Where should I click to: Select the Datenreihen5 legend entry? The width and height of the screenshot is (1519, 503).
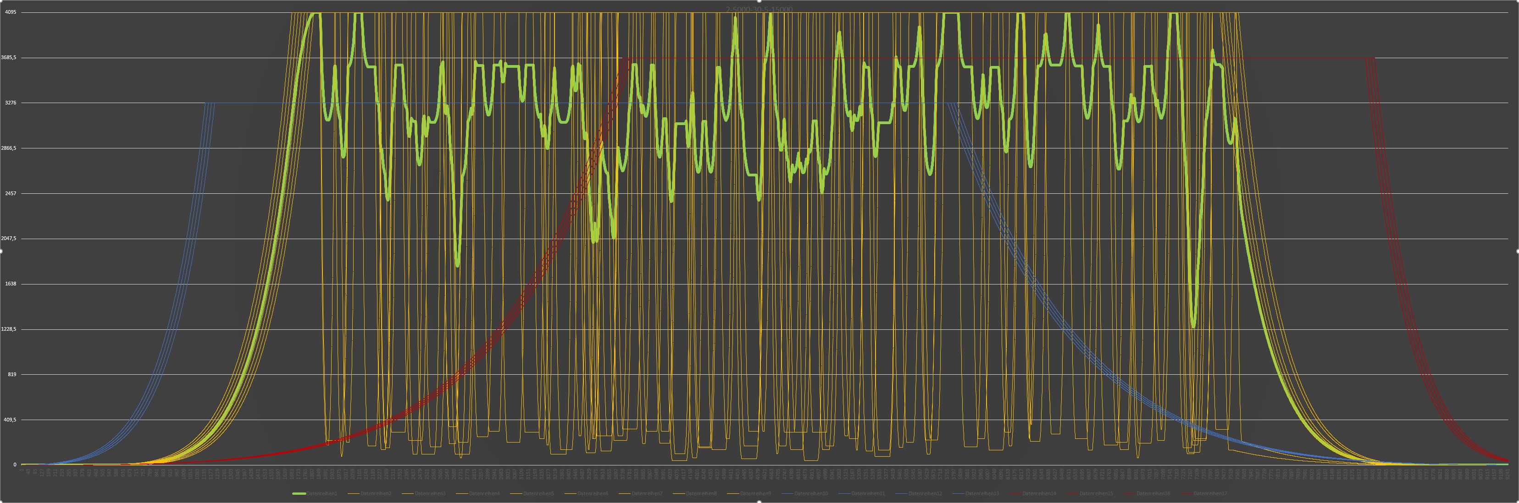(x=539, y=493)
